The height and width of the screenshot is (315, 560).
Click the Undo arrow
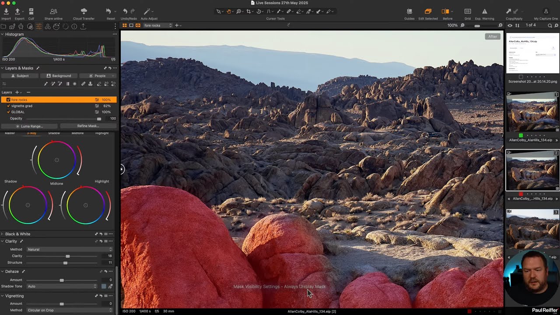click(125, 11)
